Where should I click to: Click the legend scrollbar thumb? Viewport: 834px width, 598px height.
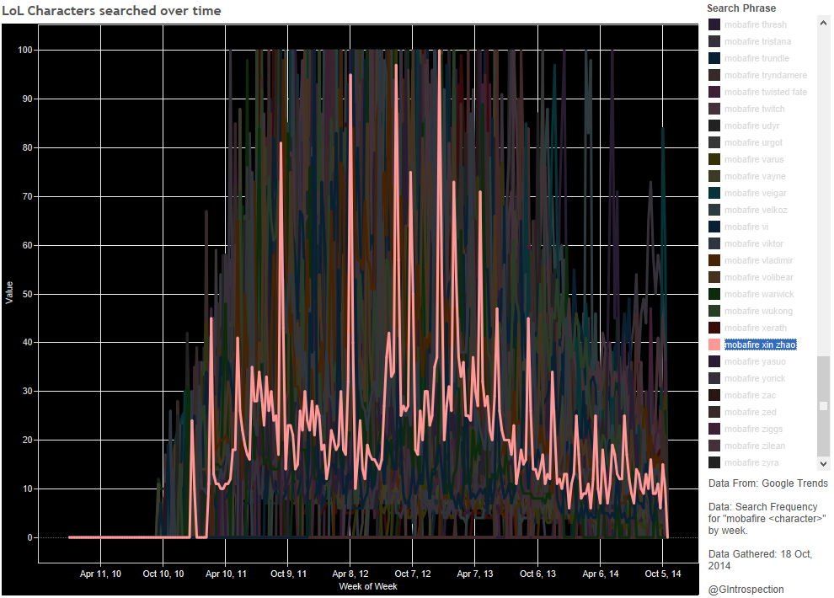[824, 404]
